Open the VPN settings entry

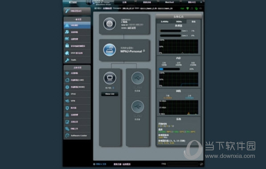pos(77,101)
